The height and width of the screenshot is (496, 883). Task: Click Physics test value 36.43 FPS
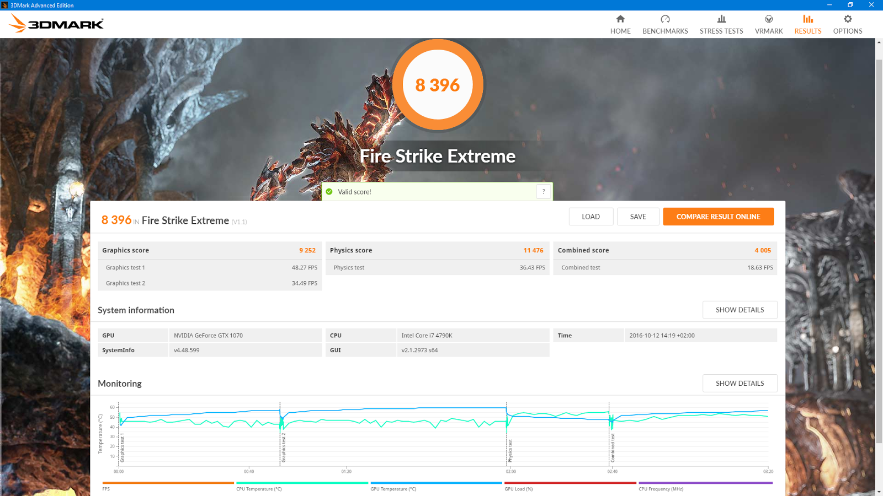tap(532, 267)
